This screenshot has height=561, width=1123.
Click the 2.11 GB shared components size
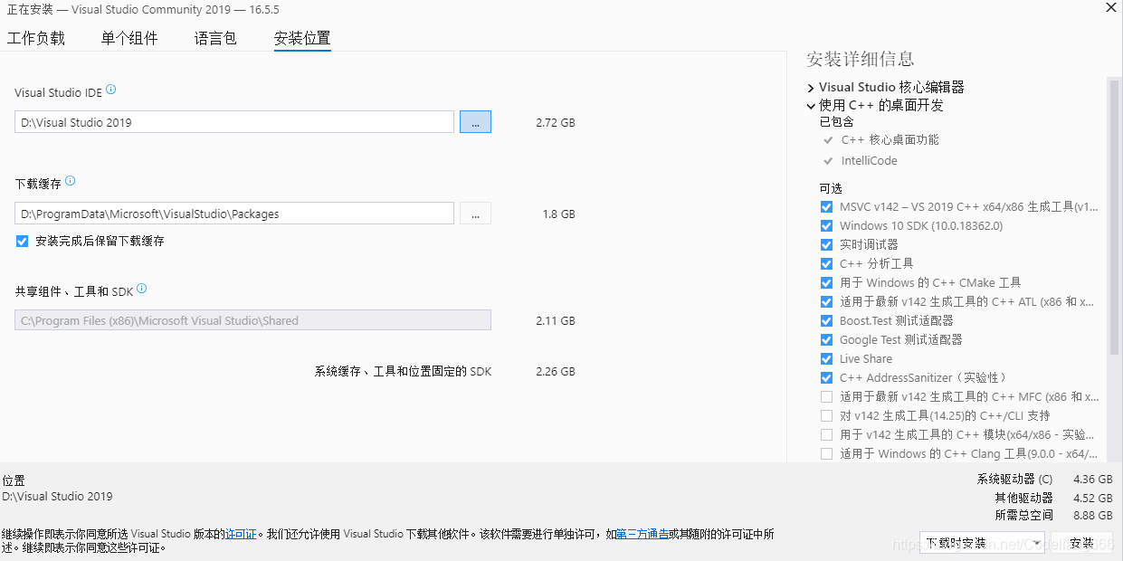[x=556, y=321]
